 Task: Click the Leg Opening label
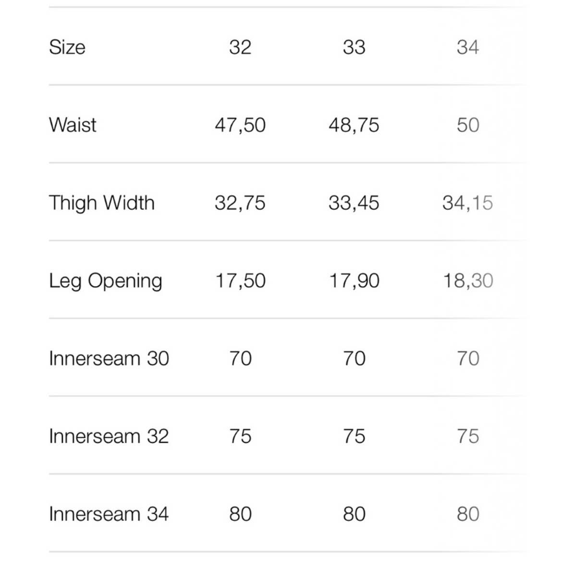coord(106,282)
